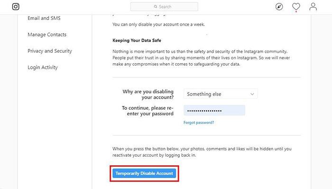332x189 pixels.
Task: Follow the Forgot password? link
Action: tap(199, 123)
